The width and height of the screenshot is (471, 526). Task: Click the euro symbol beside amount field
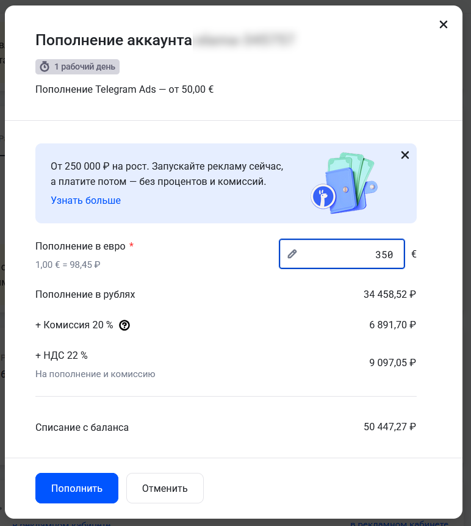click(414, 254)
